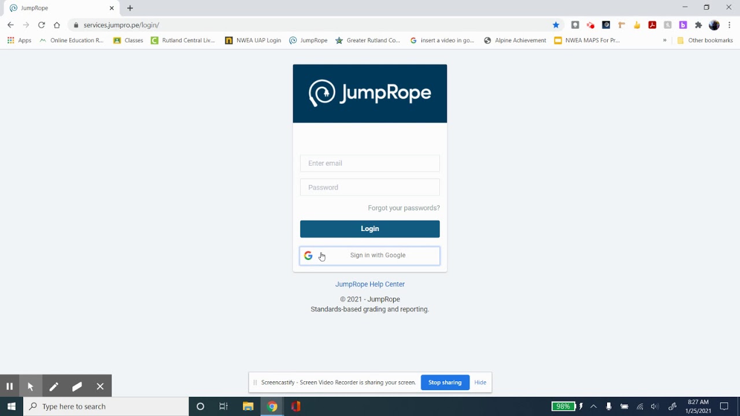The image size is (740, 416).
Task: Switch to Chrome in the taskbar
Action: point(272,407)
